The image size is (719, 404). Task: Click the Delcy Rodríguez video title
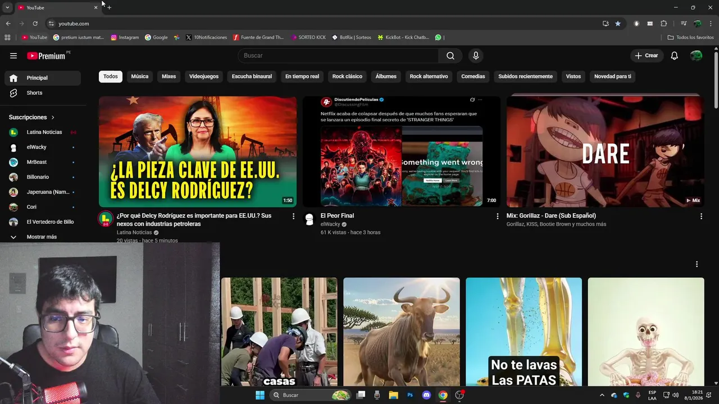tap(194, 219)
